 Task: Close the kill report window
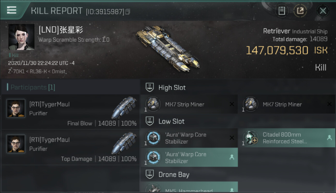pyautogui.click(x=323, y=11)
